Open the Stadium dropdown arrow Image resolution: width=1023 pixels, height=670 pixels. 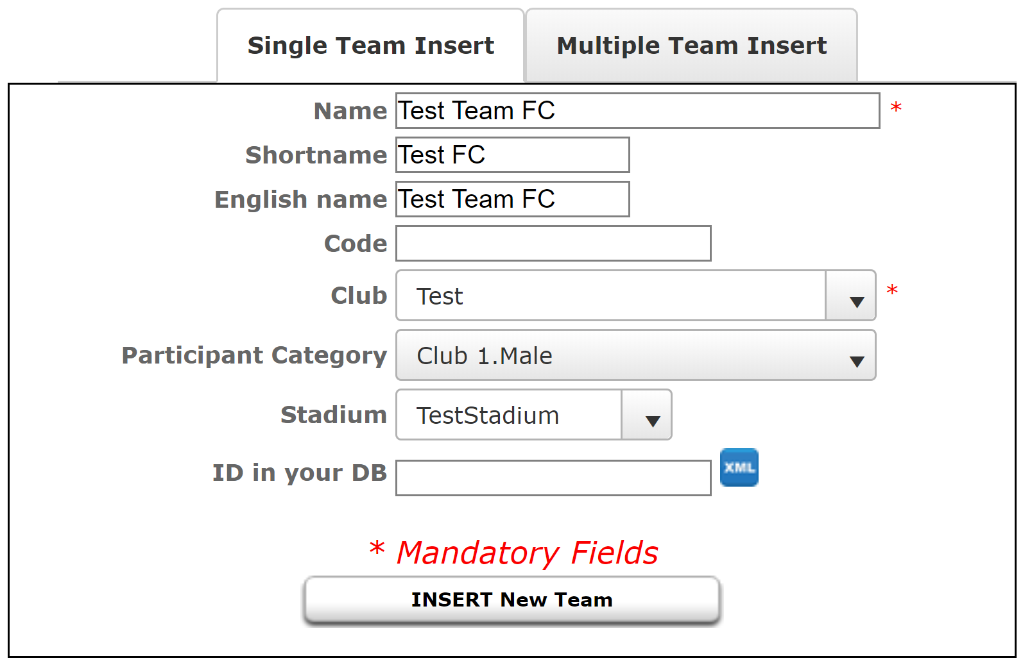646,415
